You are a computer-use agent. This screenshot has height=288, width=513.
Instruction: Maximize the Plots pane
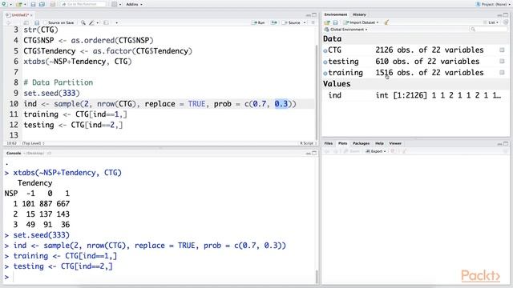point(506,144)
